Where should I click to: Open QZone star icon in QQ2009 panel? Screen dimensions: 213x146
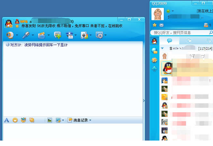coord(155,25)
